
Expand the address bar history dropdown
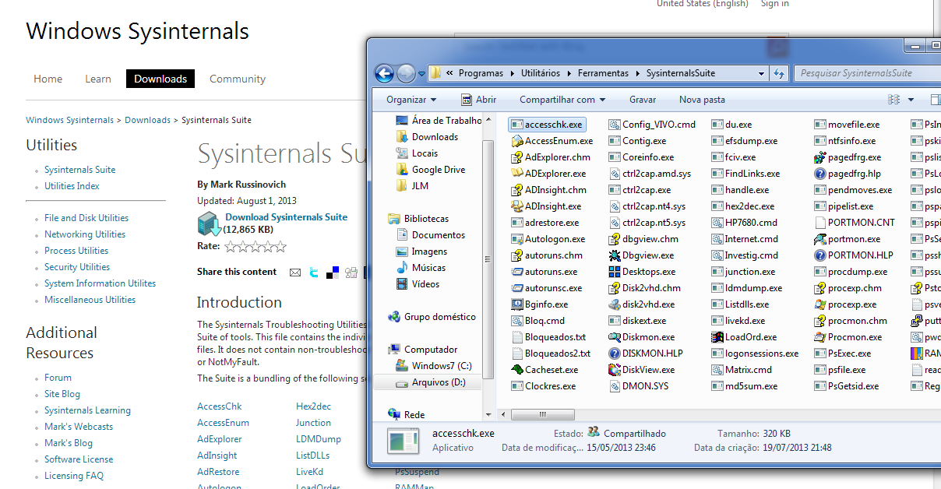(x=763, y=73)
